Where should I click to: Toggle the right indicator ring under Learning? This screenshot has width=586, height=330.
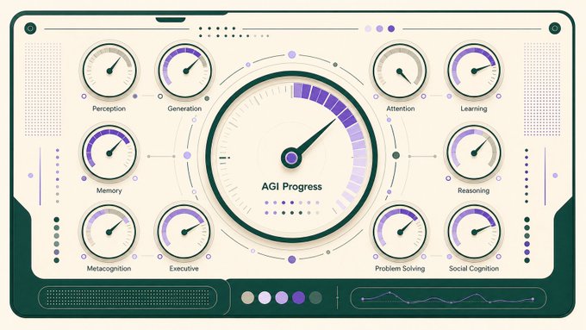click(499, 97)
